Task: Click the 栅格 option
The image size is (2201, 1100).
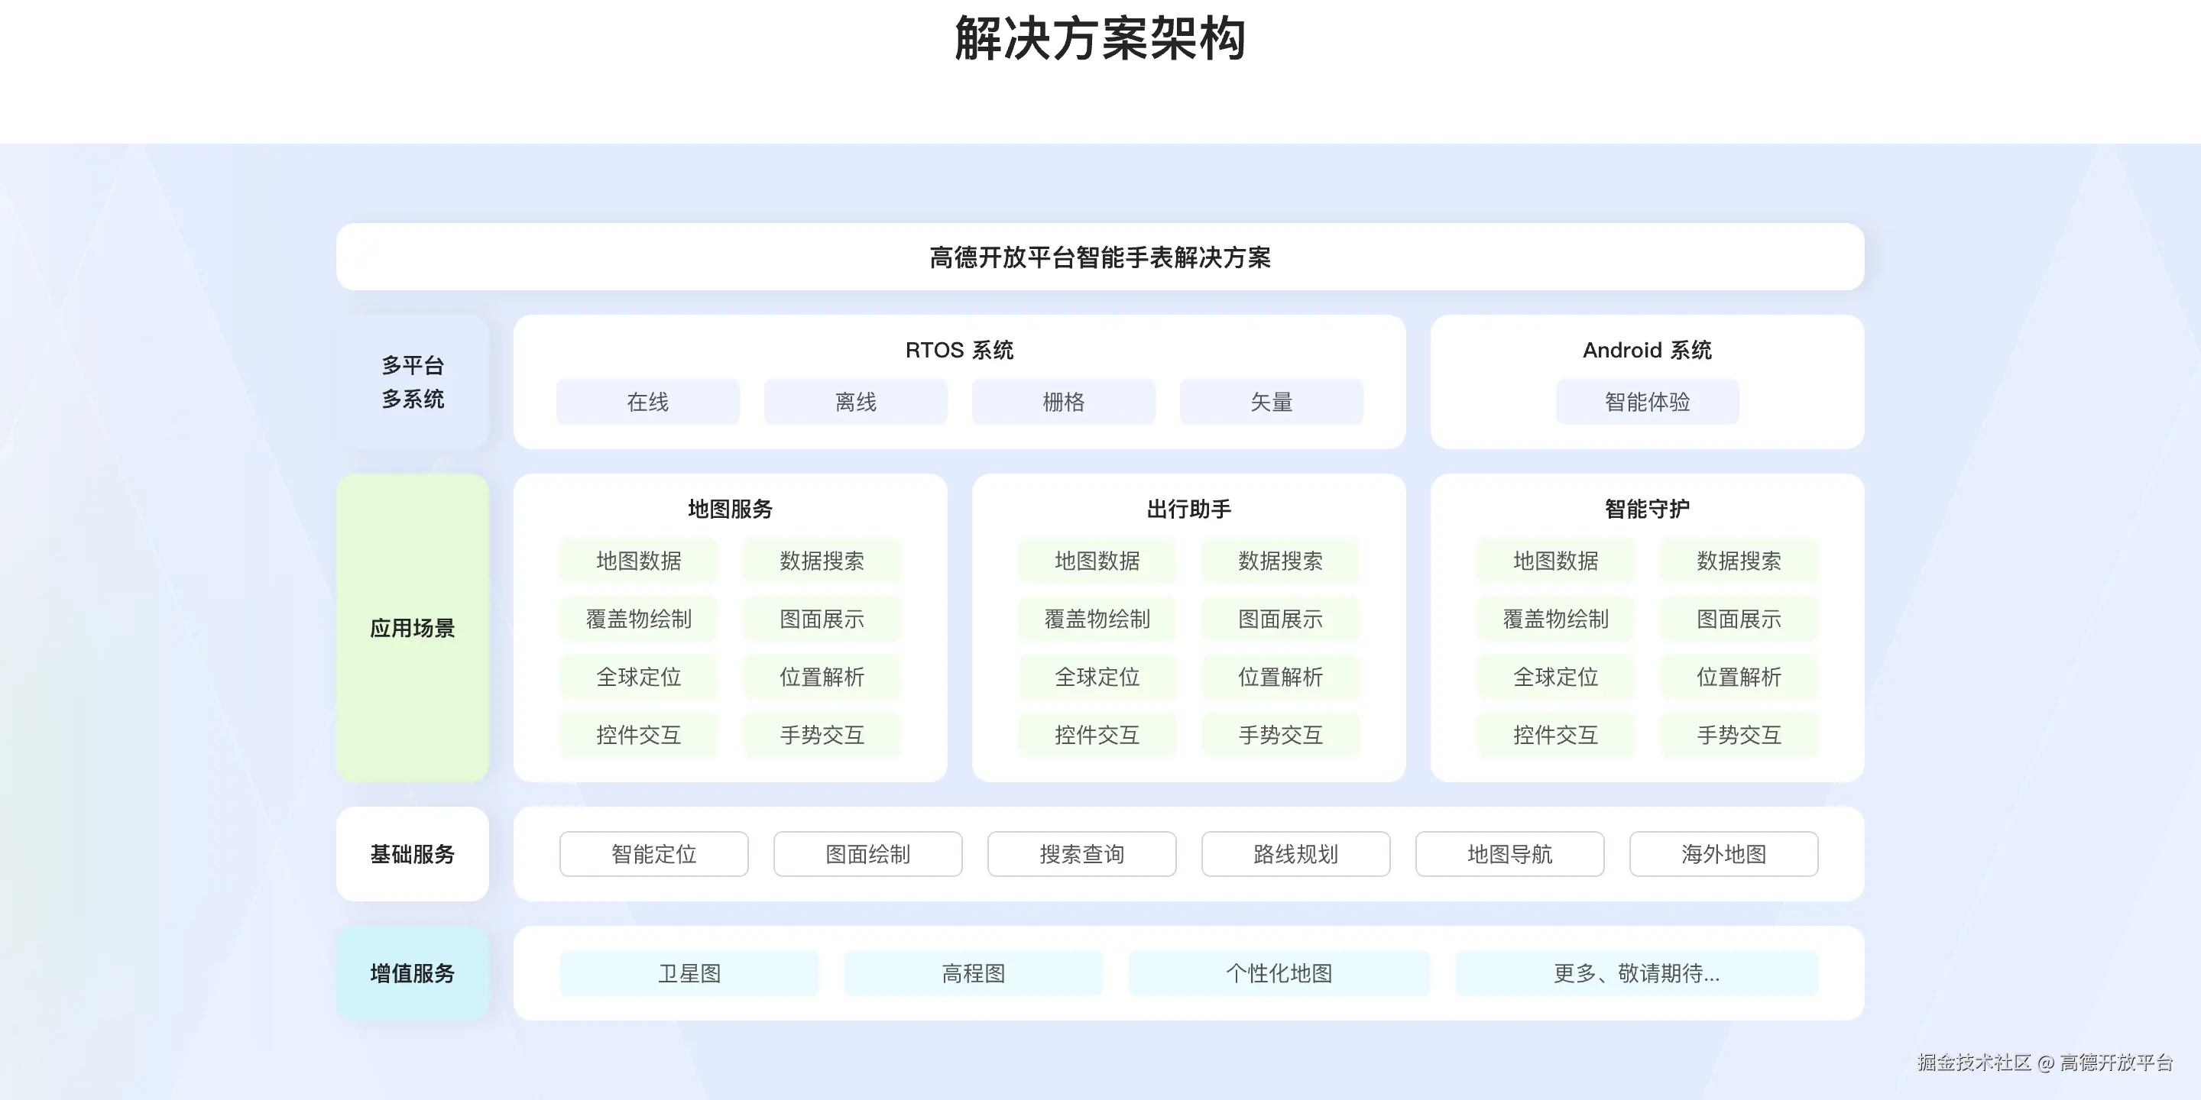Action: click(1063, 401)
